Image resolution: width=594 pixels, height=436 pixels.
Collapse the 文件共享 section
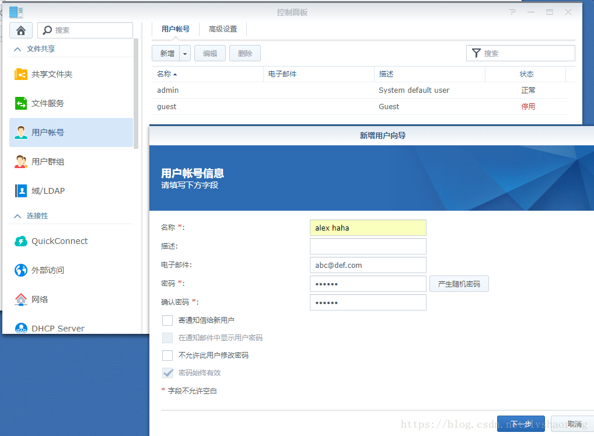tap(17, 49)
